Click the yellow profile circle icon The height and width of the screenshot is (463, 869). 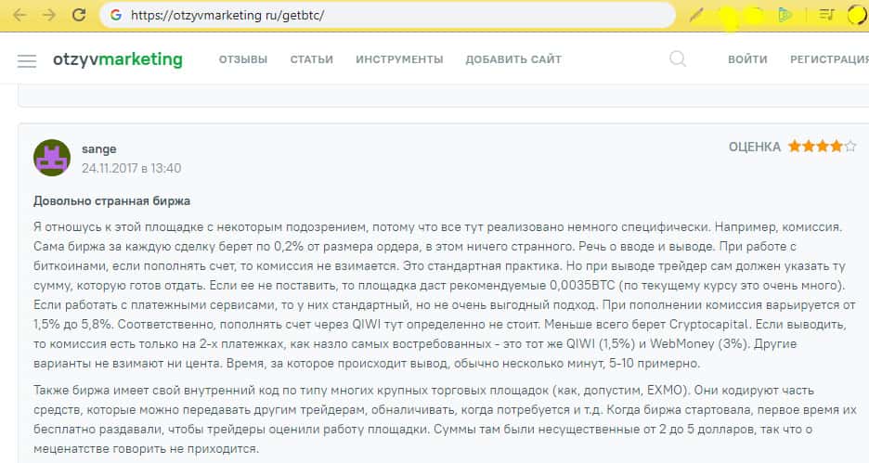coord(857,15)
